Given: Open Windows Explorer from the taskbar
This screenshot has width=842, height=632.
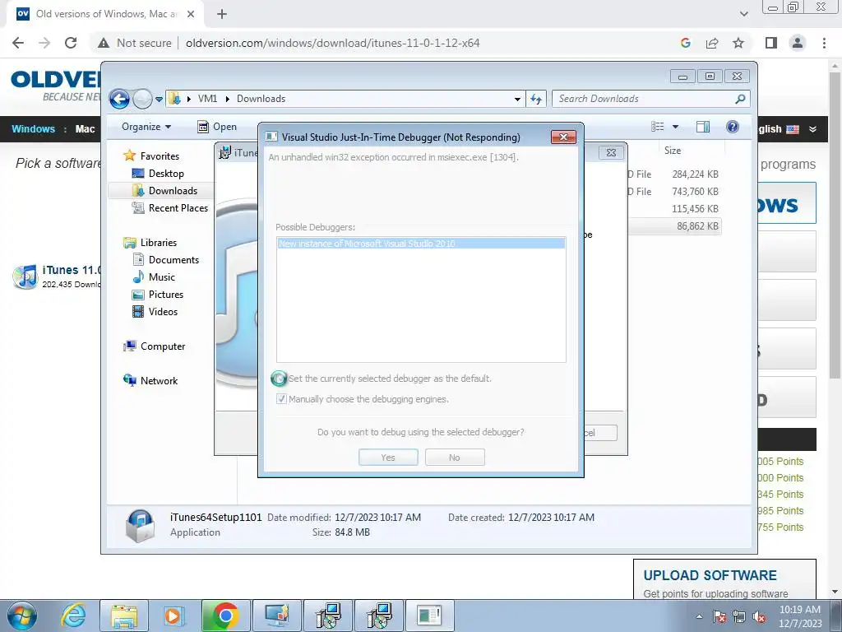Looking at the screenshot, I should point(124,616).
